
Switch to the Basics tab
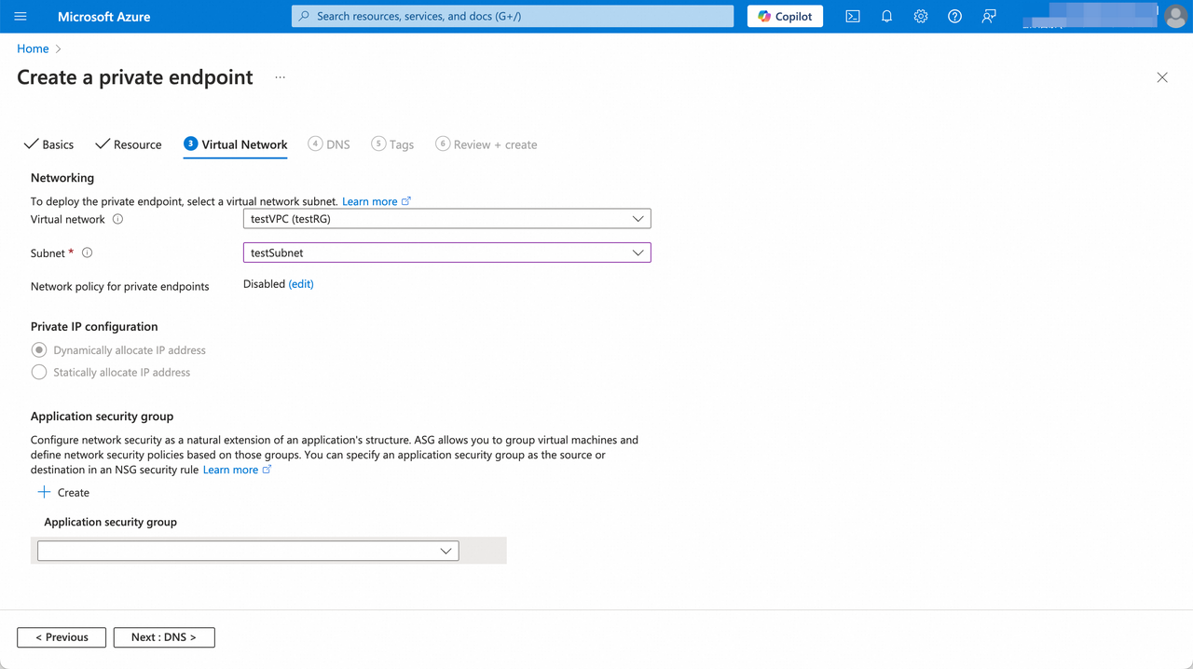(x=57, y=144)
